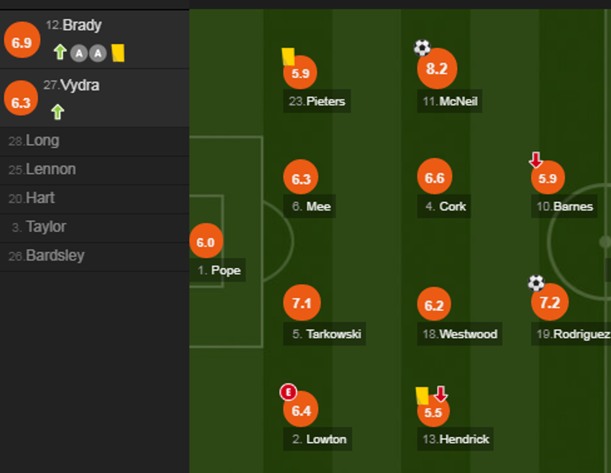Click McNeil's goal soccer ball icon
The image size is (611, 473).
pos(422,48)
